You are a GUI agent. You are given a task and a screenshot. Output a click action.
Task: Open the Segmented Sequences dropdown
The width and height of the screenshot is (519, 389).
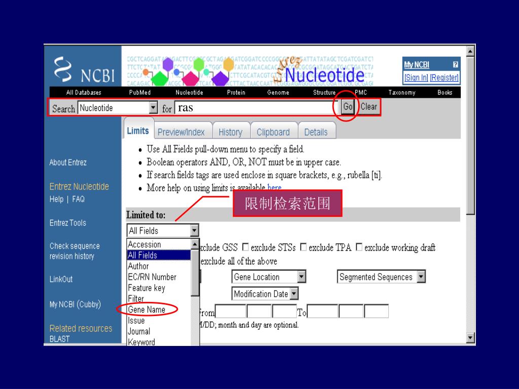click(381, 277)
